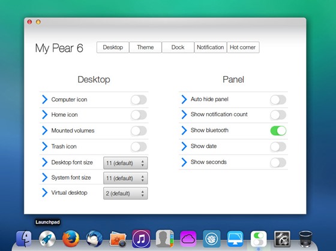The width and height of the screenshot is (336, 251).
Task: Click the chevron beside Computer icon
Action: (44, 99)
